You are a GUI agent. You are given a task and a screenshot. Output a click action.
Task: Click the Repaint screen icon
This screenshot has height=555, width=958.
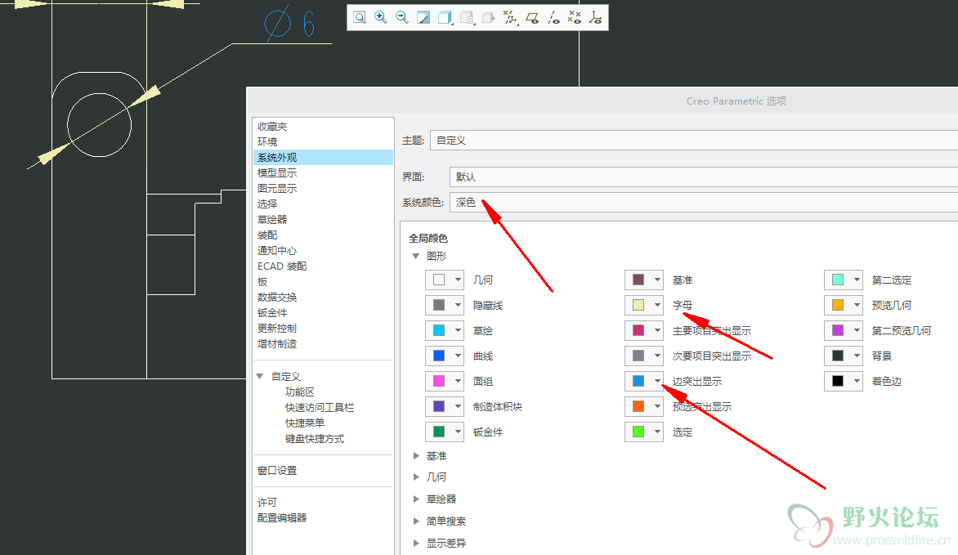click(423, 18)
